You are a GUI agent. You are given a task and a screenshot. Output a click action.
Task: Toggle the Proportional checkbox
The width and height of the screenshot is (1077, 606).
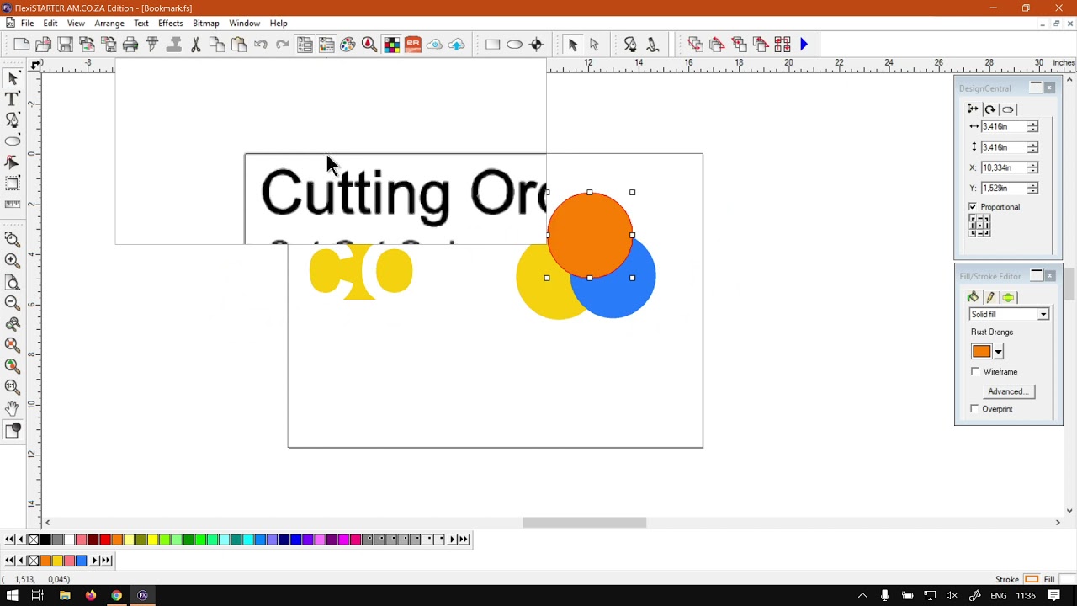973,207
